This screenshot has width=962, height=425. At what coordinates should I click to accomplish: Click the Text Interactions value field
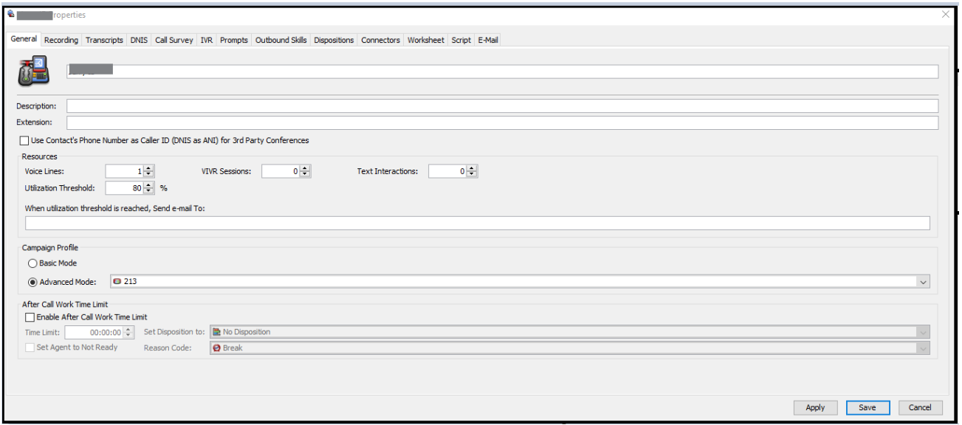click(x=447, y=171)
